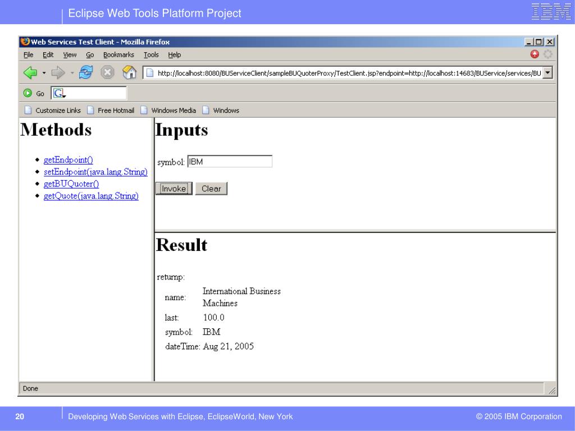Click the page icon in the address bar
This screenshot has height=431, width=575.
(149, 73)
